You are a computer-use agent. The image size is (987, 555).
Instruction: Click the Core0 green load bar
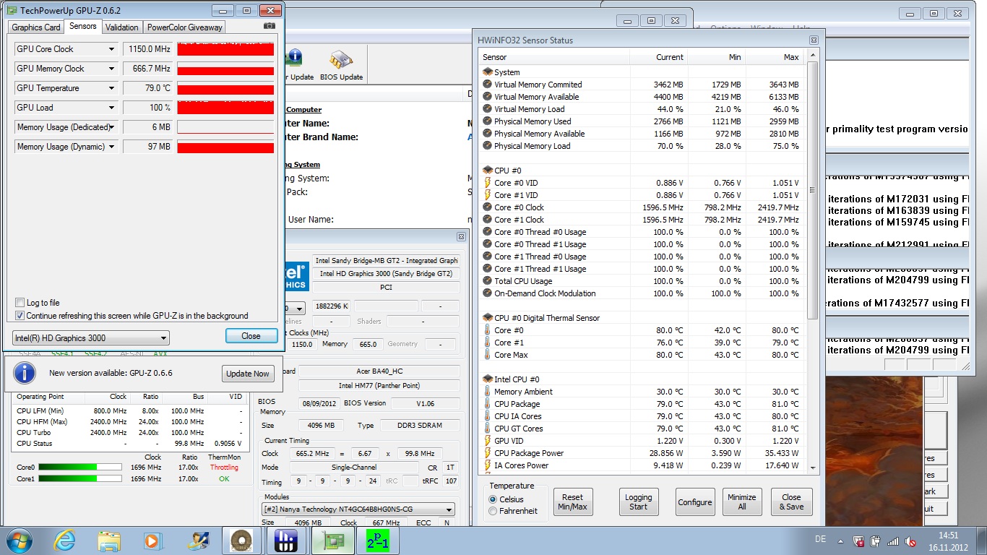(x=80, y=468)
